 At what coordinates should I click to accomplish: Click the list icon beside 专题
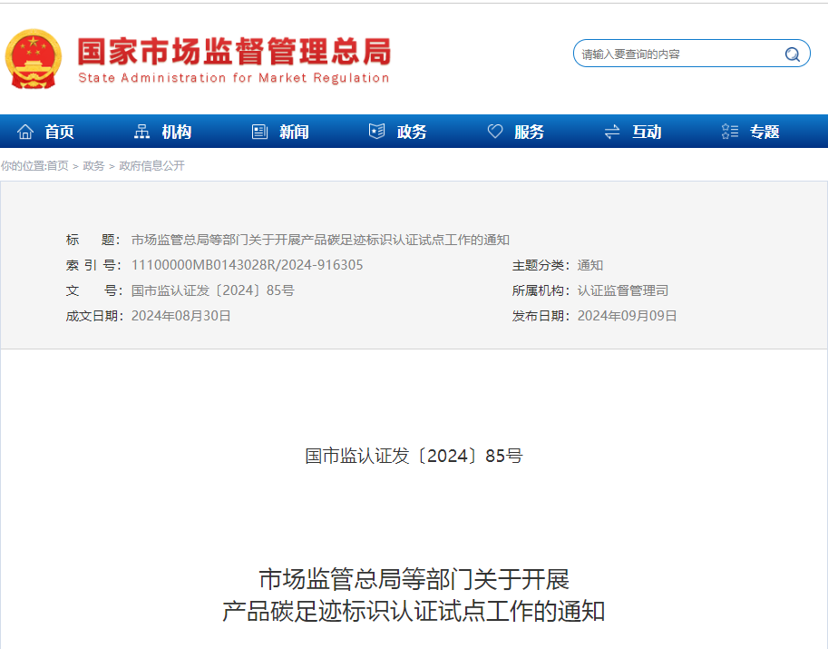729,132
